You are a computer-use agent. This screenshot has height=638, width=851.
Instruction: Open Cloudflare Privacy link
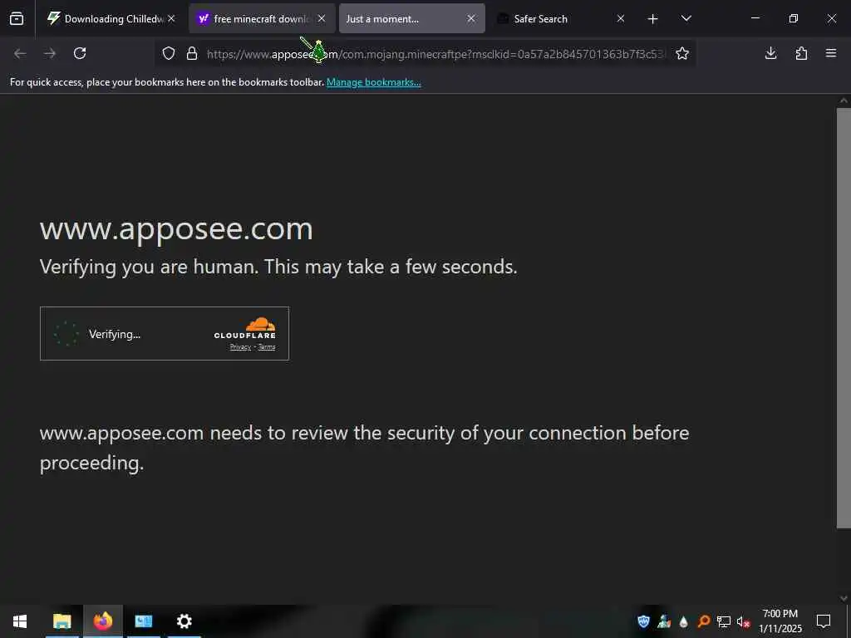click(240, 347)
